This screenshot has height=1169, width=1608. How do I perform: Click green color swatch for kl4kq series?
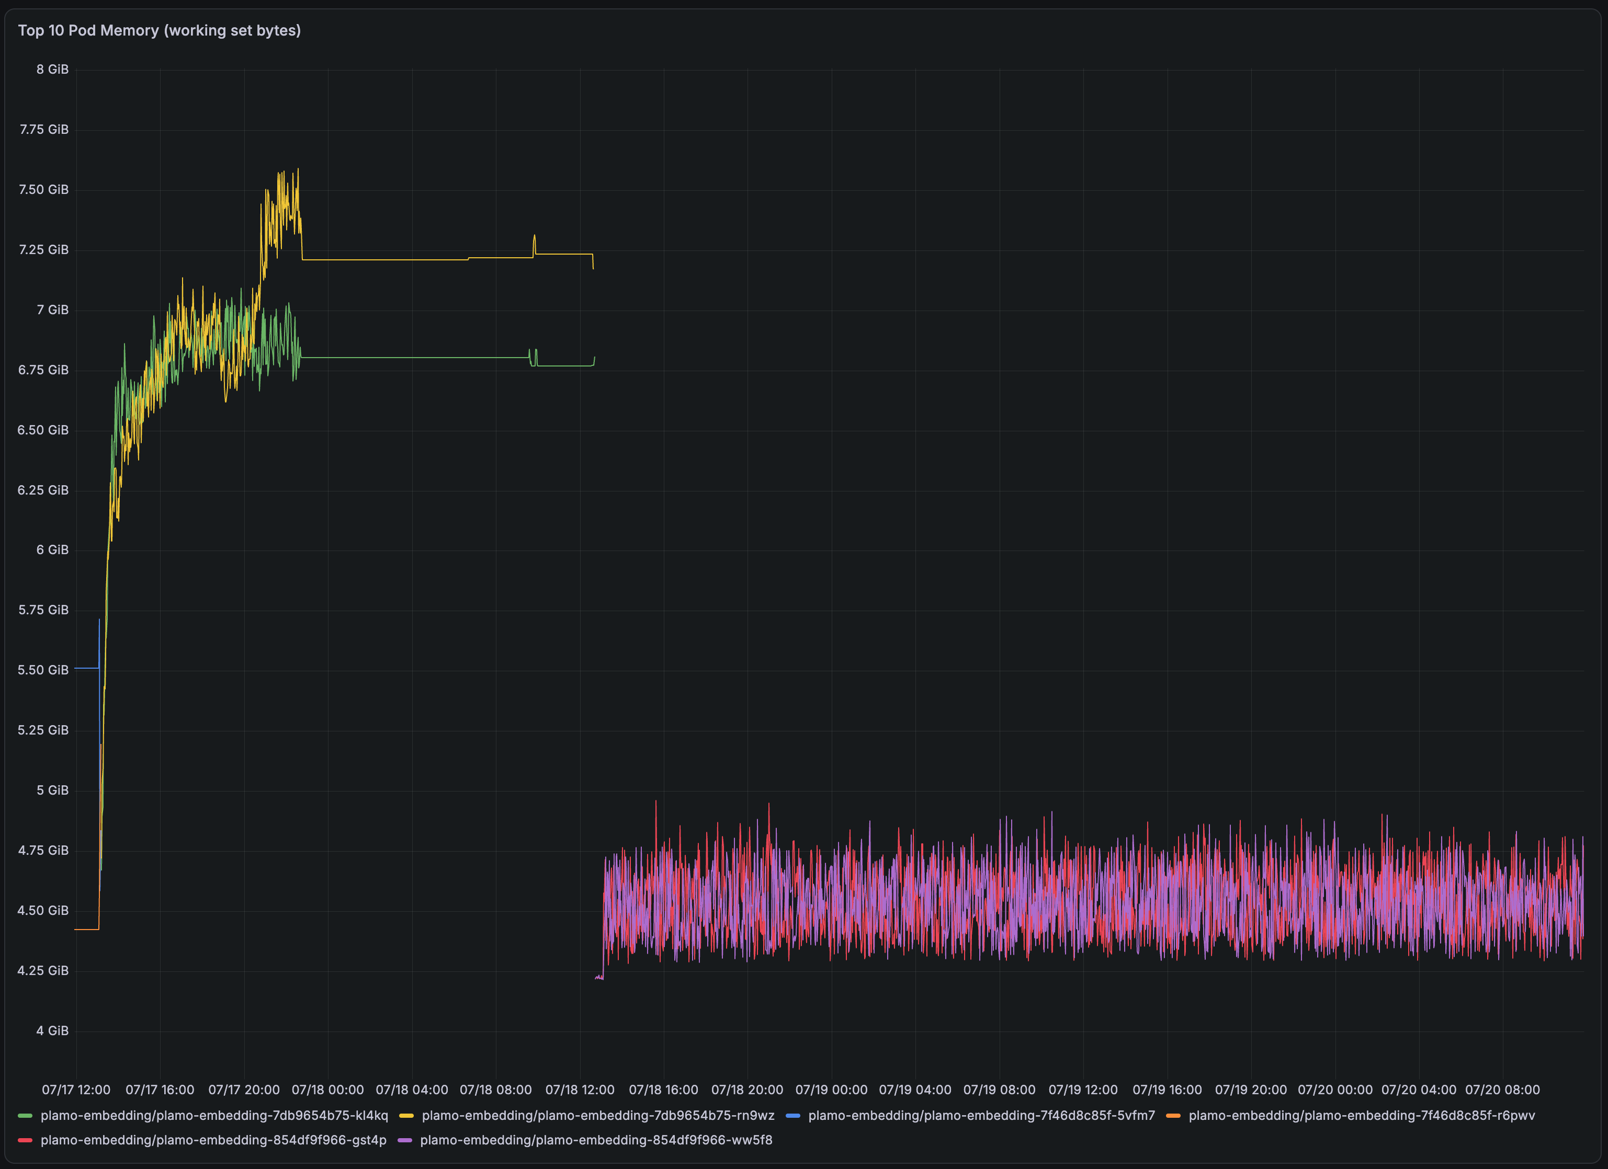26,1116
